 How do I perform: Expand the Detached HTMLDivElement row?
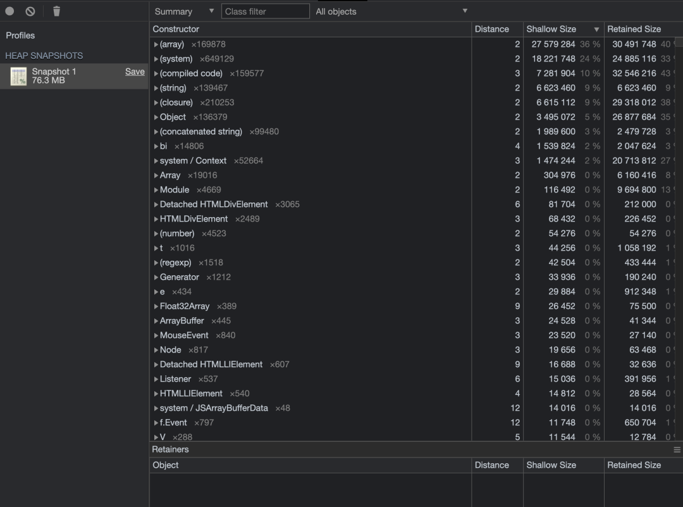tap(156, 204)
